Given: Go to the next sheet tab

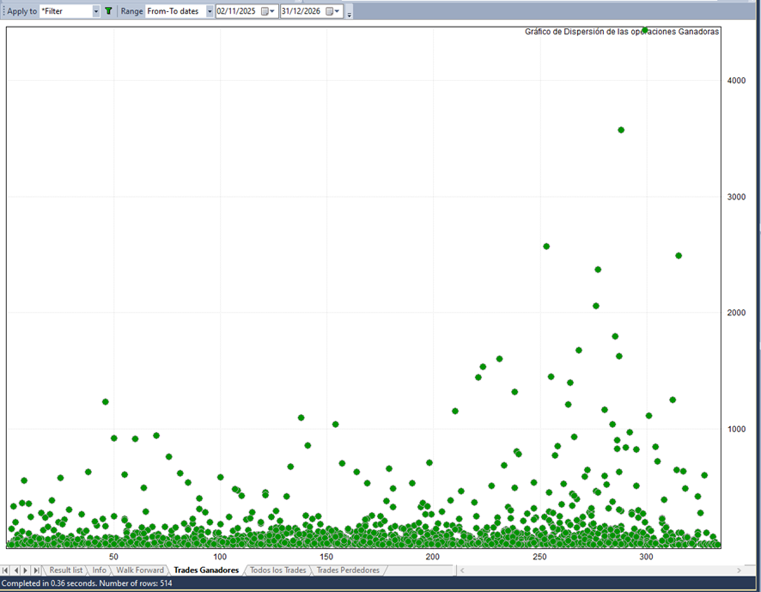Looking at the screenshot, I should pos(26,571).
